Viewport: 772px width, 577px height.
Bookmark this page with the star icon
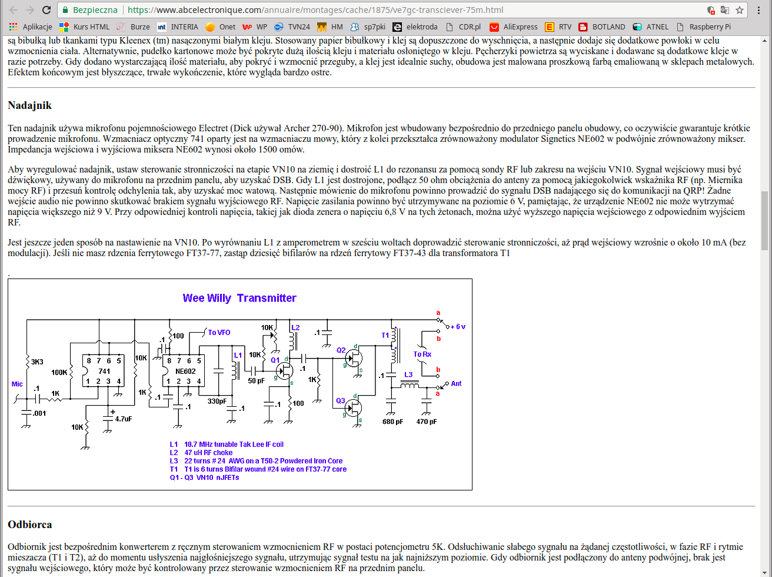[740, 10]
